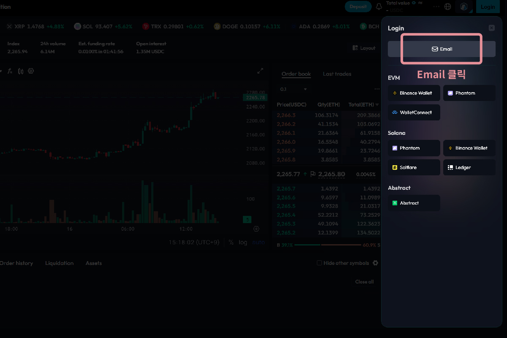Open chart indicators (fx) icon
The width and height of the screenshot is (507, 338).
10,71
